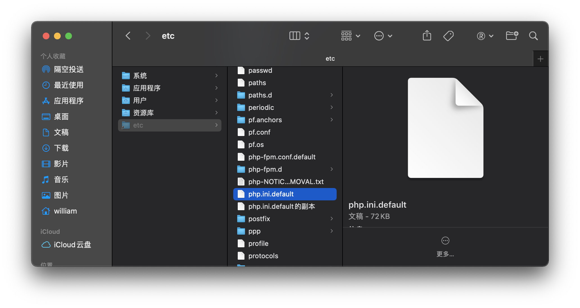Screen dimensions: 580x308
Task: Select the passwd file
Action: pyautogui.click(x=285, y=71)
